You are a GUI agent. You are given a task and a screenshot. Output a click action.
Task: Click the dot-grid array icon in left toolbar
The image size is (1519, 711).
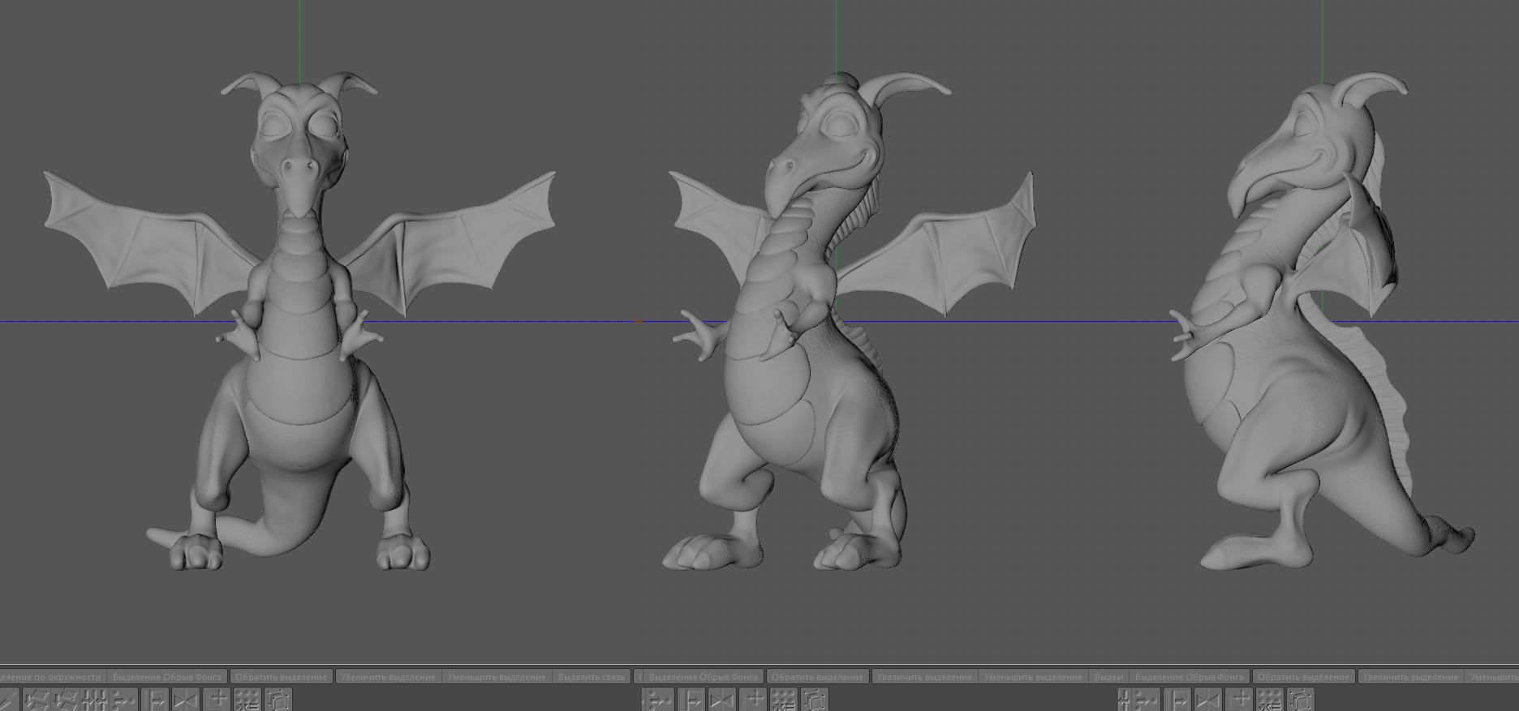pos(247,700)
